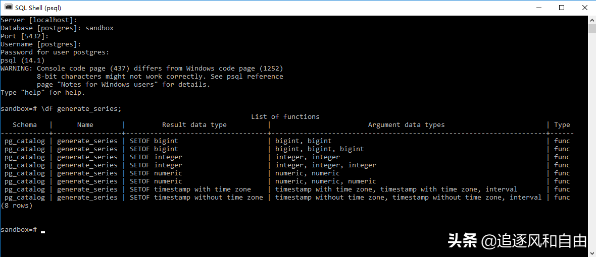This screenshot has width=596, height=257.
Task: Click the SQL Shell (psql) title text
Action: (x=39, y=8)
